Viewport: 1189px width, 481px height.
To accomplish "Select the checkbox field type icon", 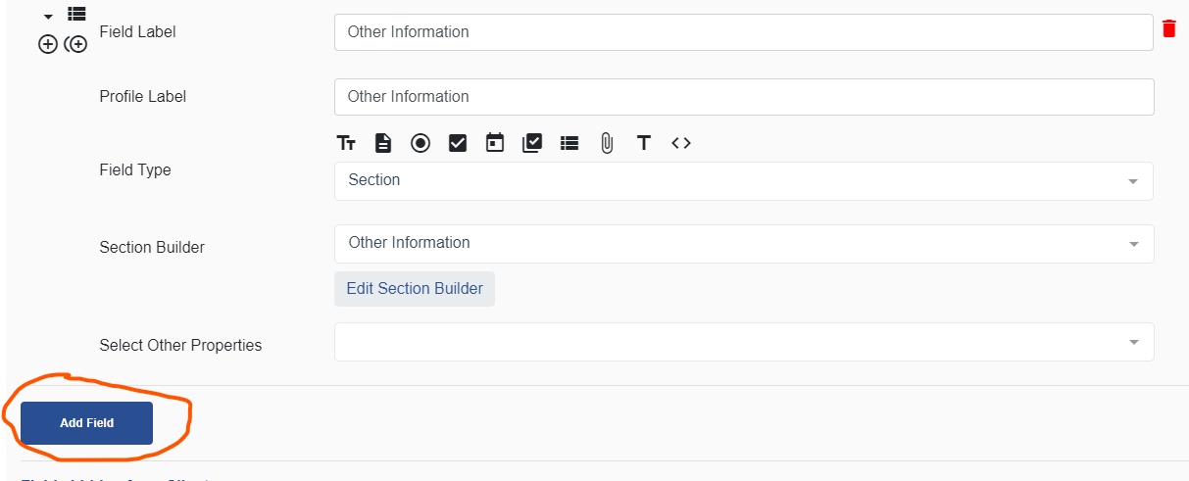I will [x=458, y=143].
